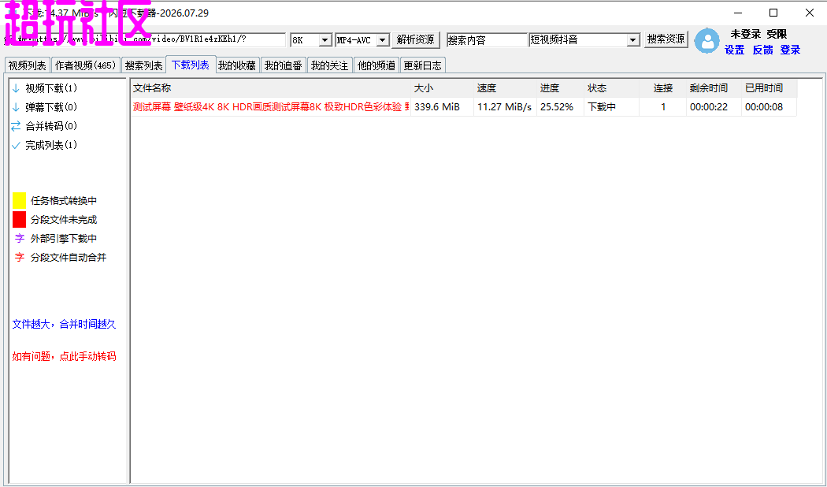Image resolution: width=827 pixels, height=487 pixels.
Task: Click the red 分段文件未完成 color swatch
Action: pos(19,220)
